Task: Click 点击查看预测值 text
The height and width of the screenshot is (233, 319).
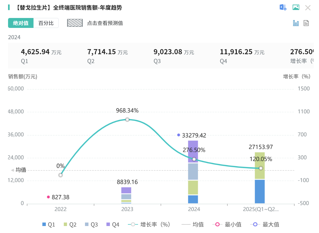Action: (105, 23)
